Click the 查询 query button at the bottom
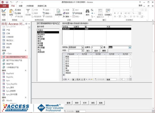The width and height of the screenshot is (155, 113). 68,103
